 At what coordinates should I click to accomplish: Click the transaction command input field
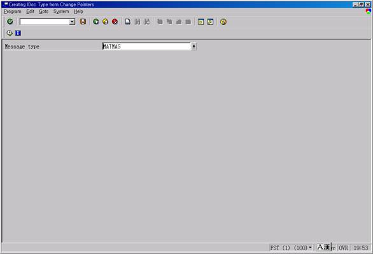click(x=45, y=22)
